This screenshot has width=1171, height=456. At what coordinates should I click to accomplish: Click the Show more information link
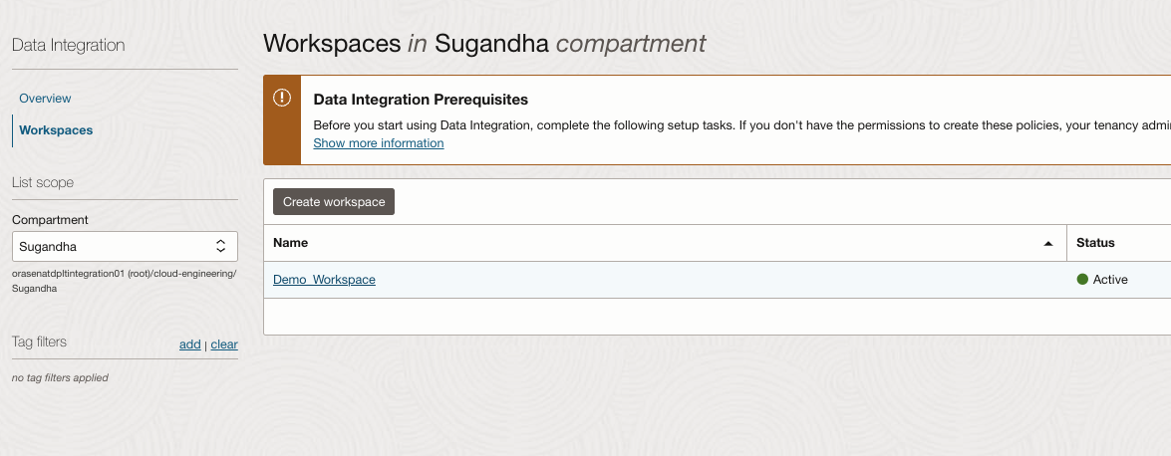pos(379,143)
